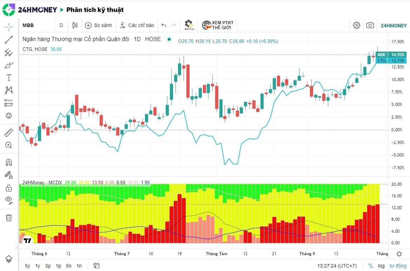
Task: Open the prediction and measurement tools
Action: [9, 103]
